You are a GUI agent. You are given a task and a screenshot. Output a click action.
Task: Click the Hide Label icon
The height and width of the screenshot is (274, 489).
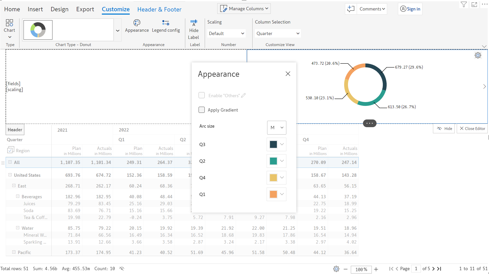point(194,23)
